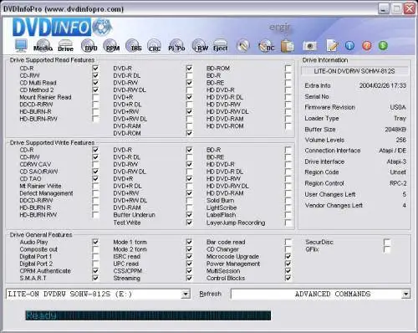The width and height of the screenshot is (418, 333).
Task: Toggle LightScribe checkbox
Action: coord(288,207)
